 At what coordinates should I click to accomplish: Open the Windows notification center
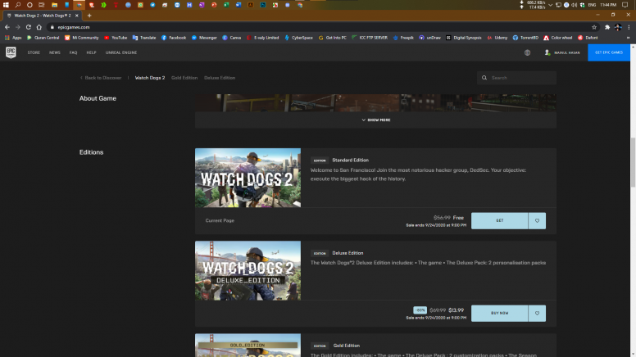click(625, 5)
